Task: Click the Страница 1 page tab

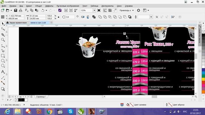Action: pos(41,96)
